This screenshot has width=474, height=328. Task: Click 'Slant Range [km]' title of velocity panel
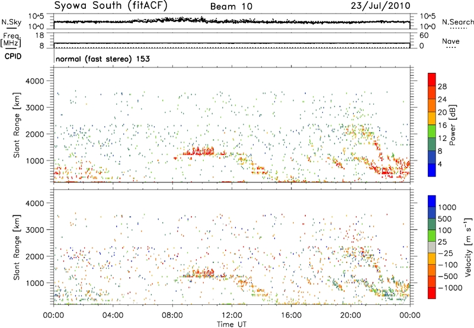point(17,247)
